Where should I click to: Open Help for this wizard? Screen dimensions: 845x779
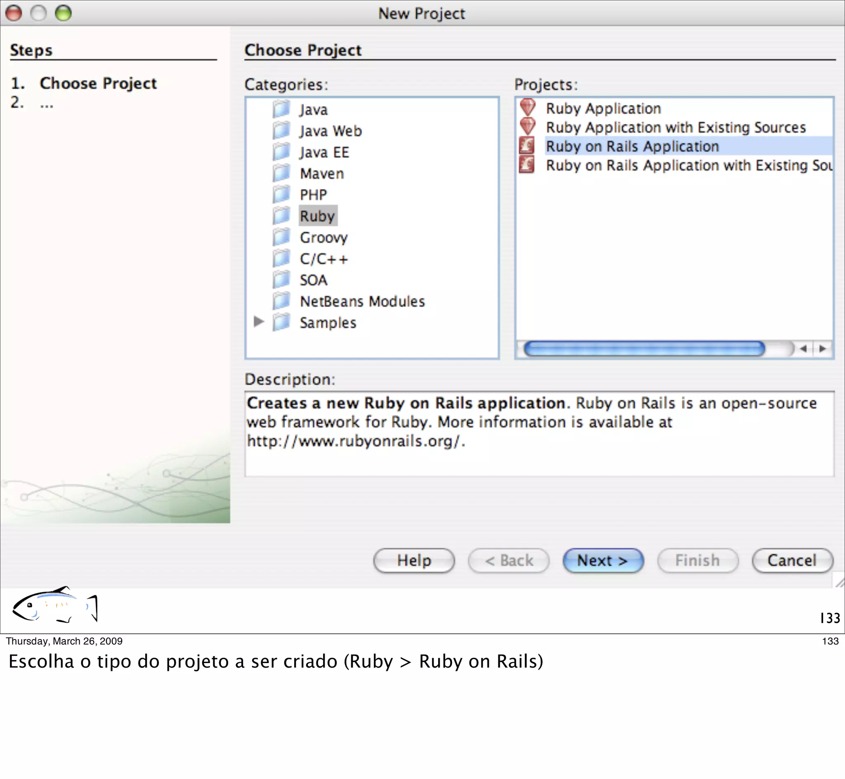(x=414, y=560)
